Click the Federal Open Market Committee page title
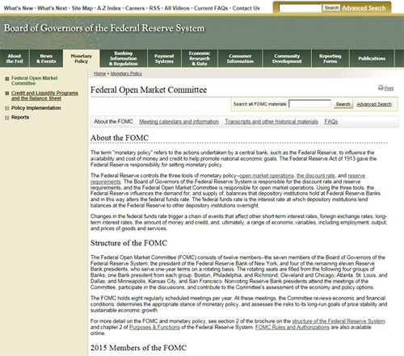 point(149,90)
